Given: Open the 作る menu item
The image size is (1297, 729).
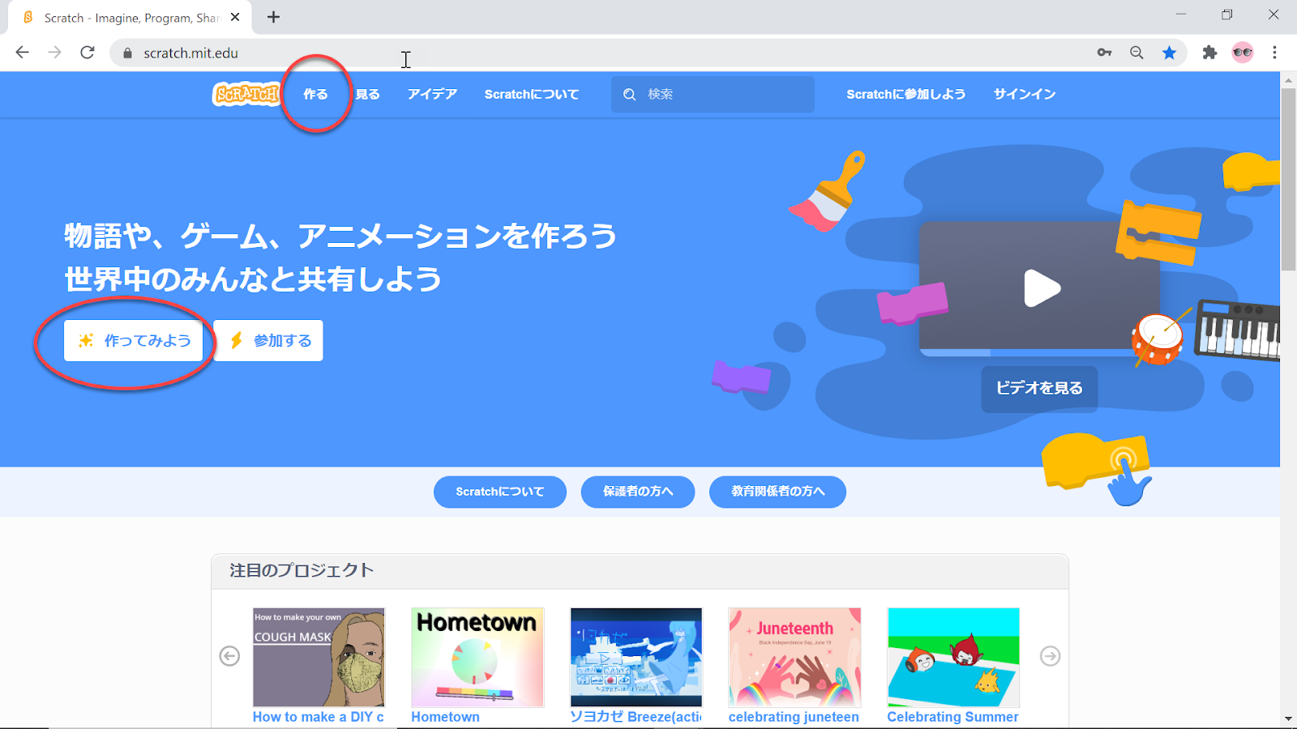Looking at the screenshot, I should (315, 94).
